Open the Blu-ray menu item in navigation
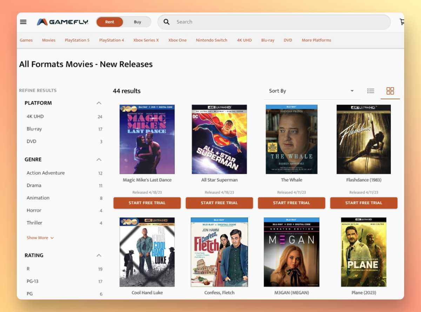Image resolution: width=421 pixels, height=312 pixels. point(268,40)
